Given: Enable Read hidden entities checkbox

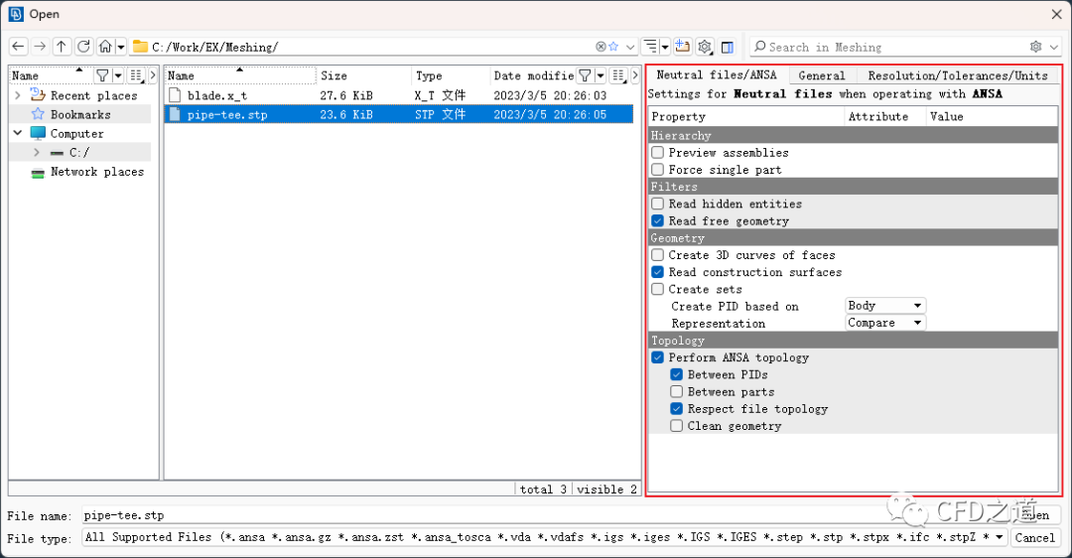Looking at the screenshot, I should click(658, 204).
